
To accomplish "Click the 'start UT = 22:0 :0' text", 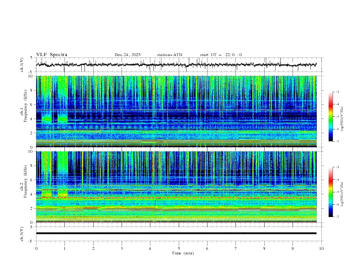I will pos(221,55).
